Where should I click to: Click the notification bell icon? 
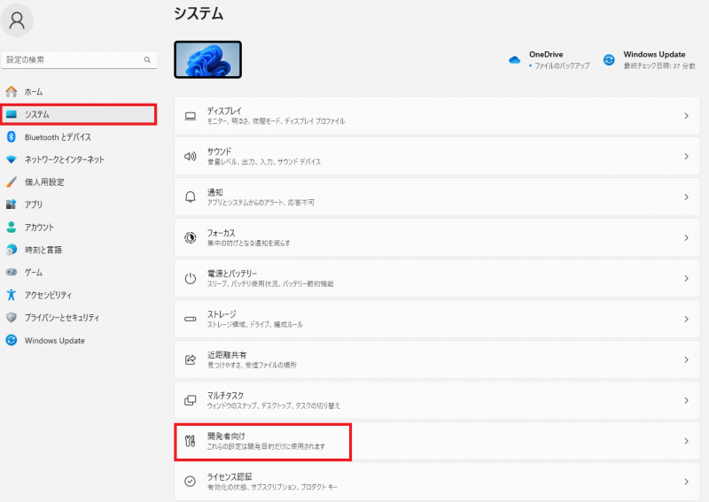tap(190, 197)
